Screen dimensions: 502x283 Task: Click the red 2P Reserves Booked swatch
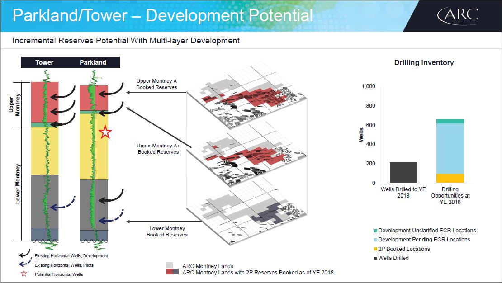point(169,272)
